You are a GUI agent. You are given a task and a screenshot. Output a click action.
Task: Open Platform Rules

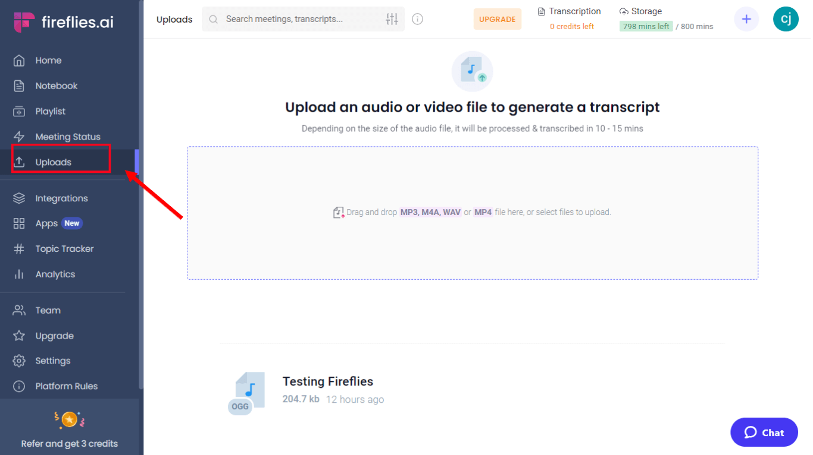[67, 386]
